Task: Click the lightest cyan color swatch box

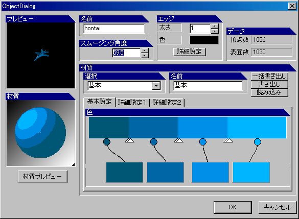Action: [251, 172]
